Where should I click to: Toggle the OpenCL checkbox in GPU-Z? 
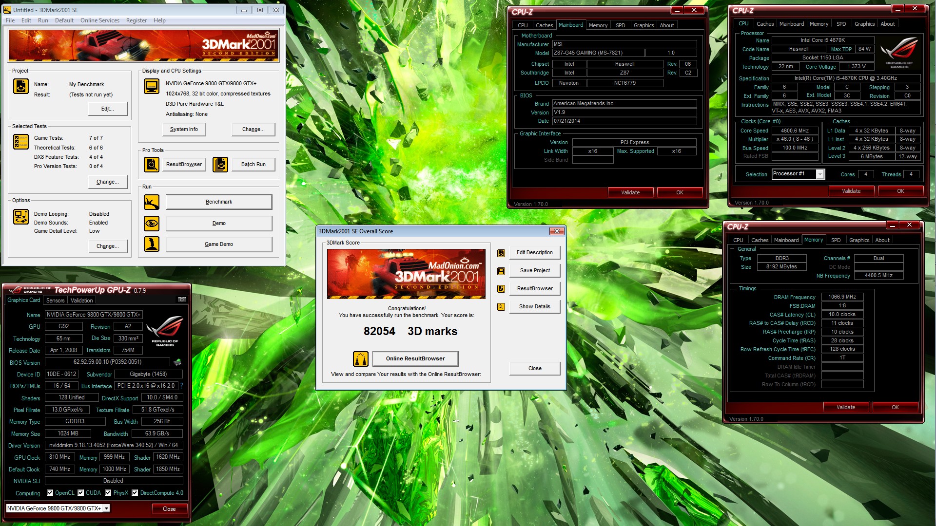click(50, 493)
